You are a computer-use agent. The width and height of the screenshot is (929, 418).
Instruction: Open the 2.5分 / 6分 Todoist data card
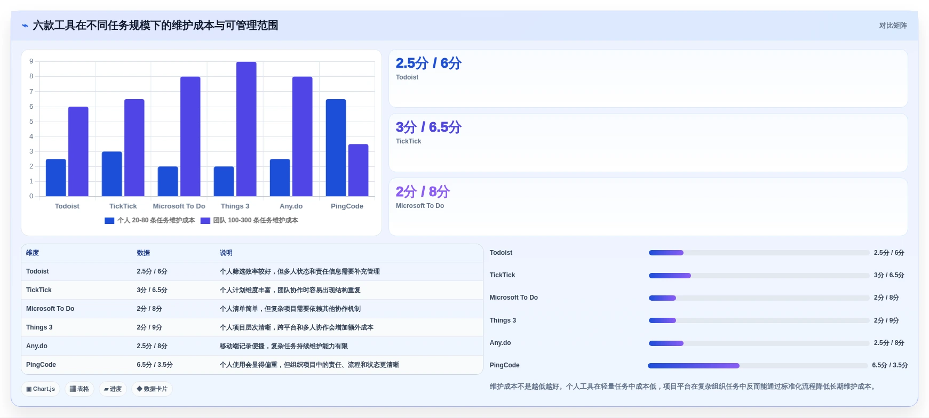click(x=648, y=79)
